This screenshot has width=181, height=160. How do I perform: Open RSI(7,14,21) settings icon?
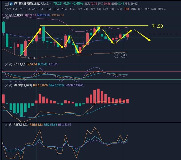point(11,125)
